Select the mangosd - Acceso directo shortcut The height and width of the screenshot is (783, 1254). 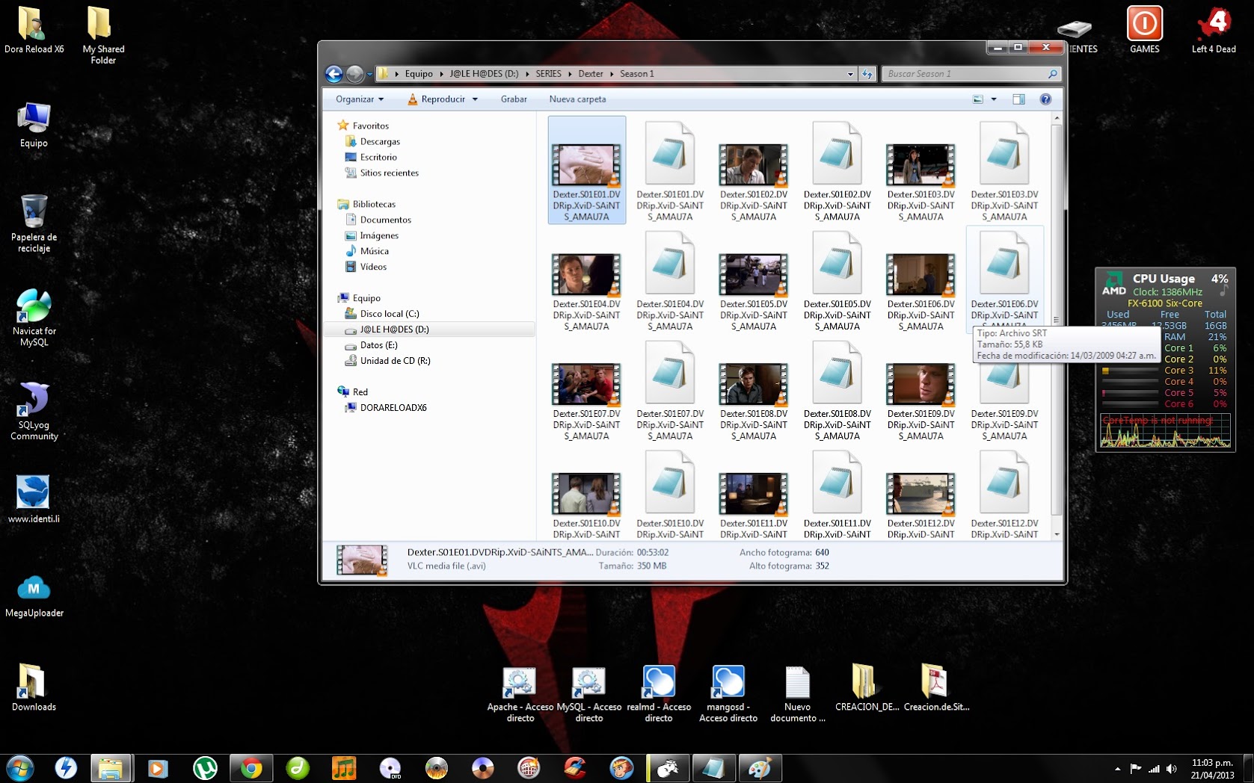pyautogui.click(x=728, y=695)
